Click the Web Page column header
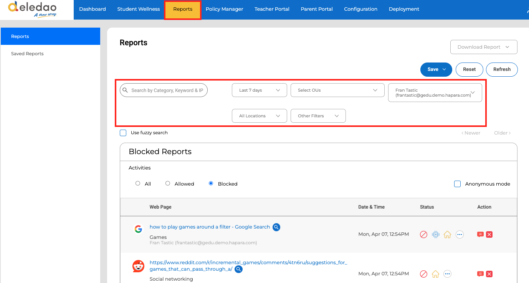The width and height of the screenshot is (529, 283). pos(160,207)
